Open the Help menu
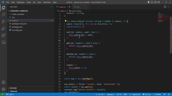 55,2
